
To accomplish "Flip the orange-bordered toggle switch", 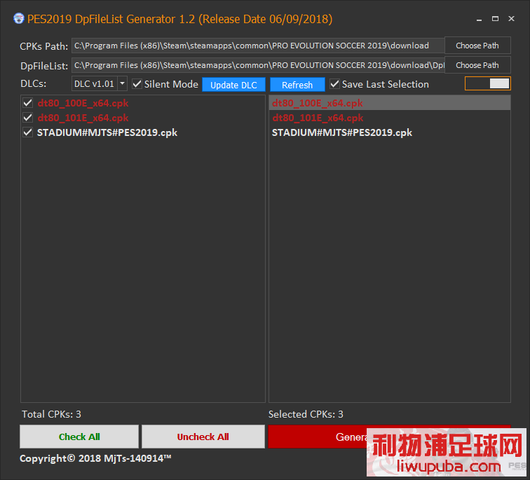I will click(488, 83).
